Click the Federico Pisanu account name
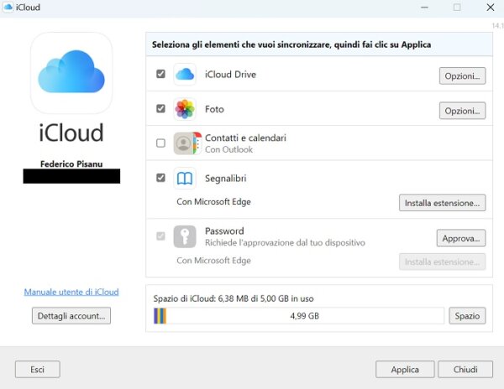504x389 pixels. pyautogui.click(x=71, y=163)
